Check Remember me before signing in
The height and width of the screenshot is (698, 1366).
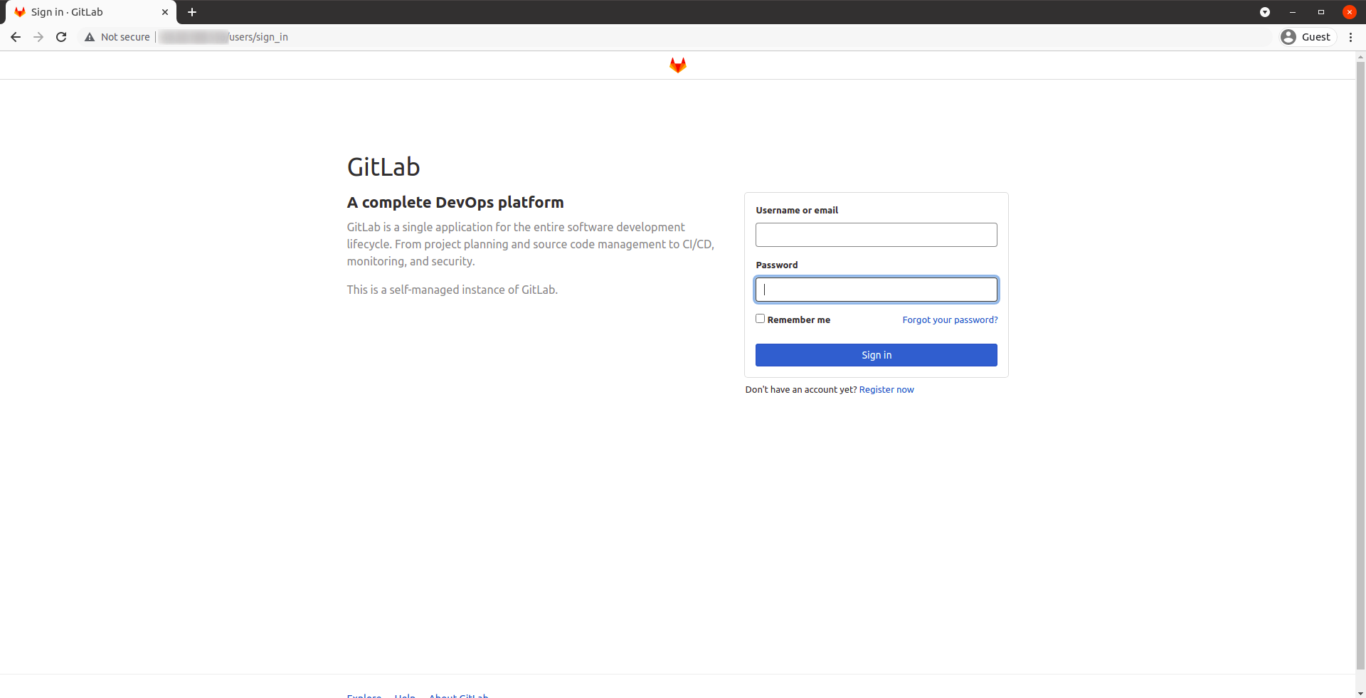click(760, 318)
